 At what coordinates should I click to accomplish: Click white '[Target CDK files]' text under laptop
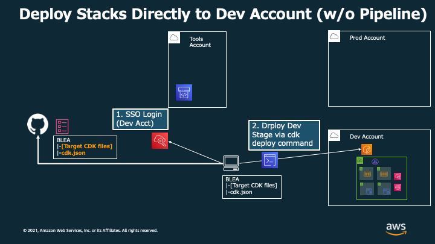(254, 186)
